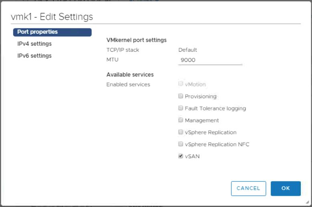Image resolution: width=312 pixels, height=207 pixels.
Task: Click the MTU label text
Action: pyautogui.click(x=112, y=60)
